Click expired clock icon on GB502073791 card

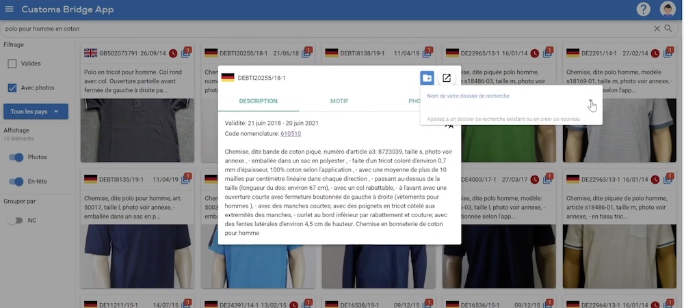pyautogui.click(x=173, y=53)
